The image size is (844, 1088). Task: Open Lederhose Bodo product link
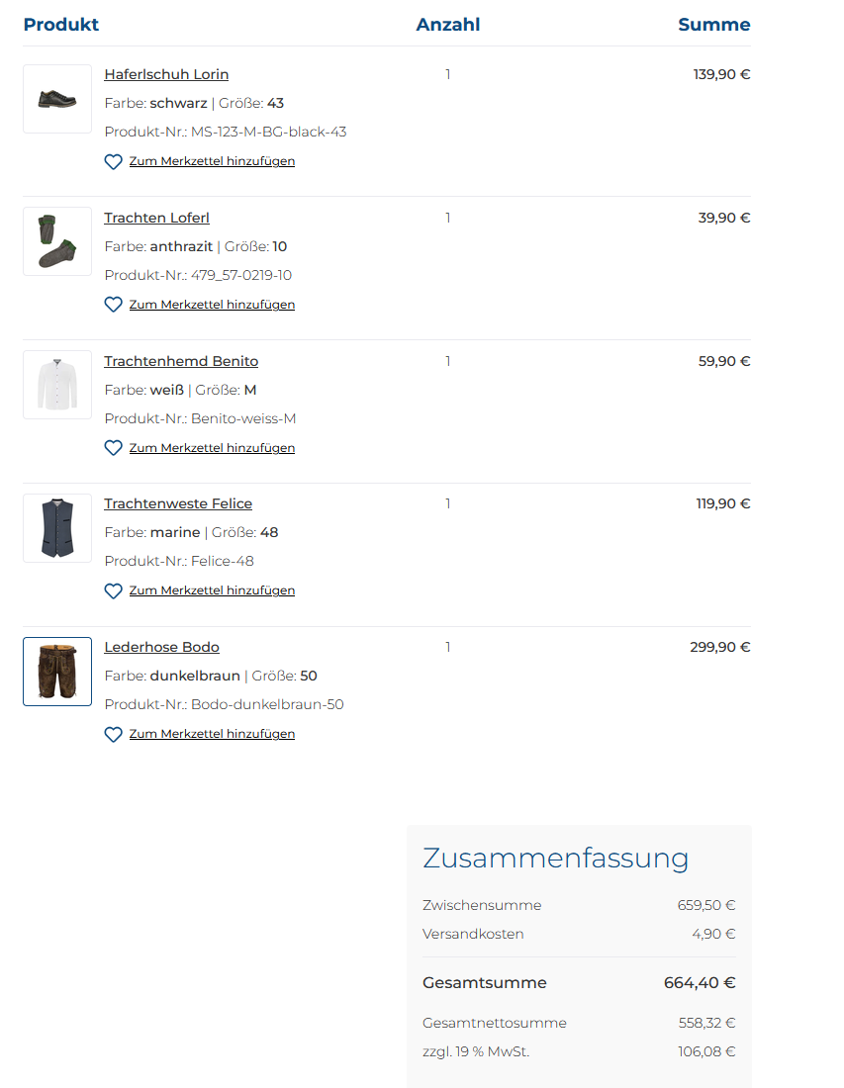click(161, 647)
